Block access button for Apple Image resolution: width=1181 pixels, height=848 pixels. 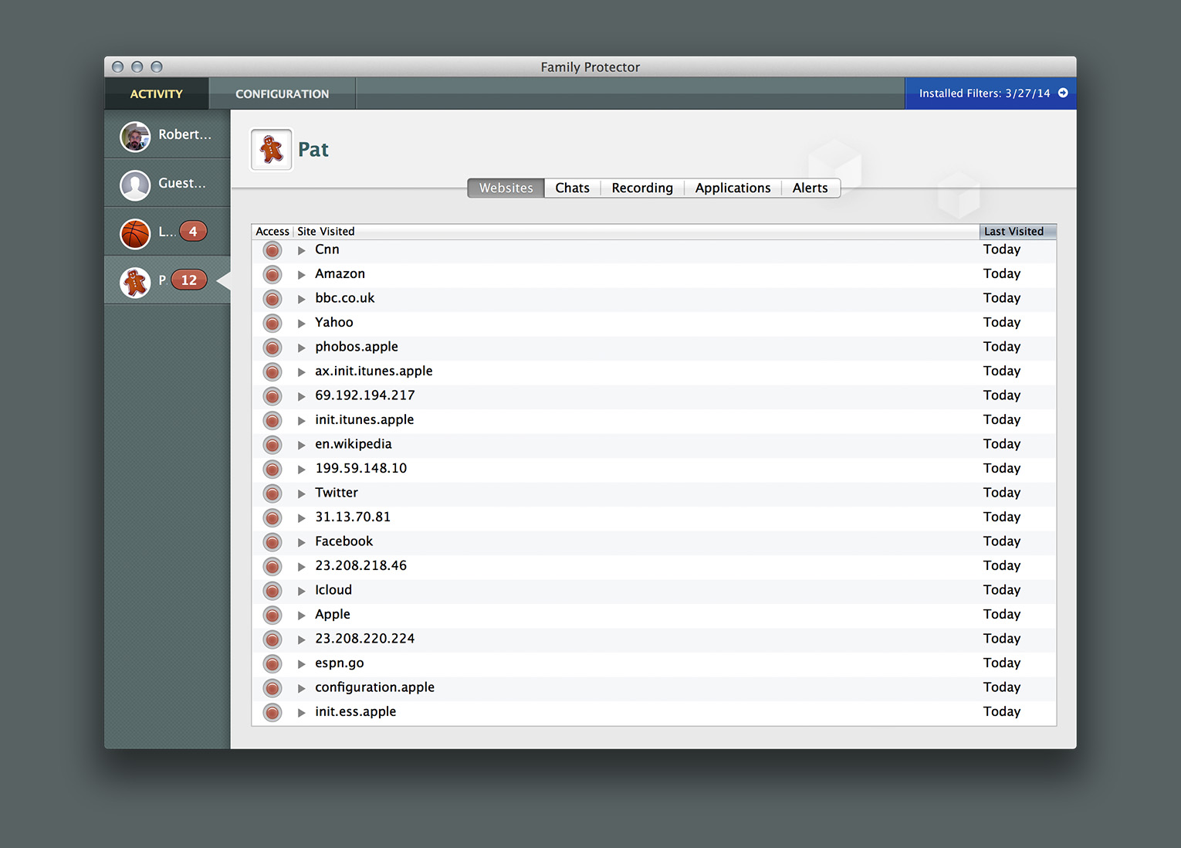(272, 615)
